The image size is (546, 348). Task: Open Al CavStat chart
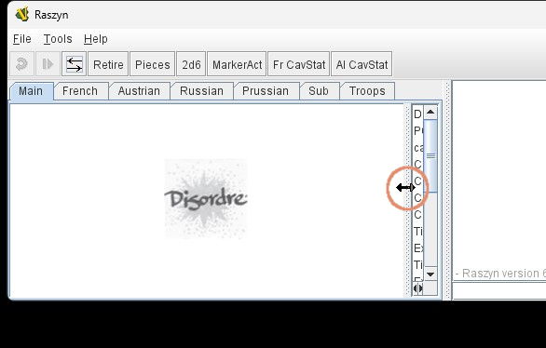362,64
